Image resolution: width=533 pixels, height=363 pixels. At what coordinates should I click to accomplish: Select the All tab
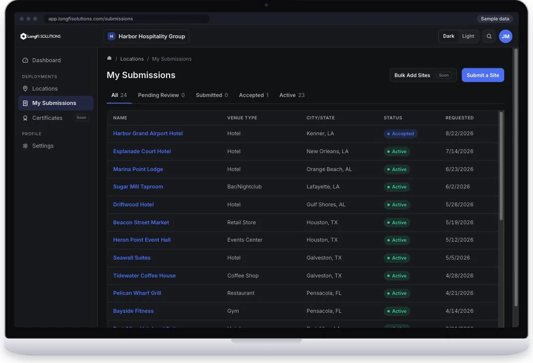pos(119,95)
